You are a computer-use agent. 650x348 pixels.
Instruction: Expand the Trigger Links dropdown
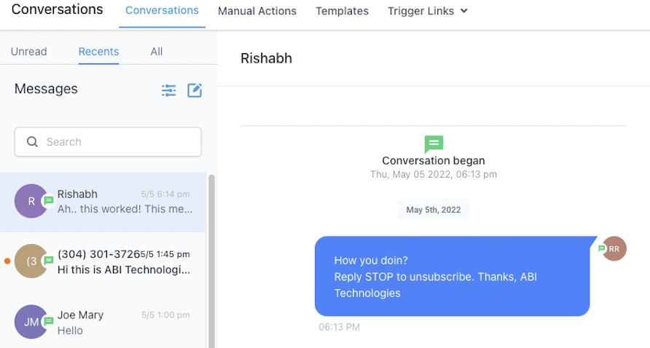428,11
